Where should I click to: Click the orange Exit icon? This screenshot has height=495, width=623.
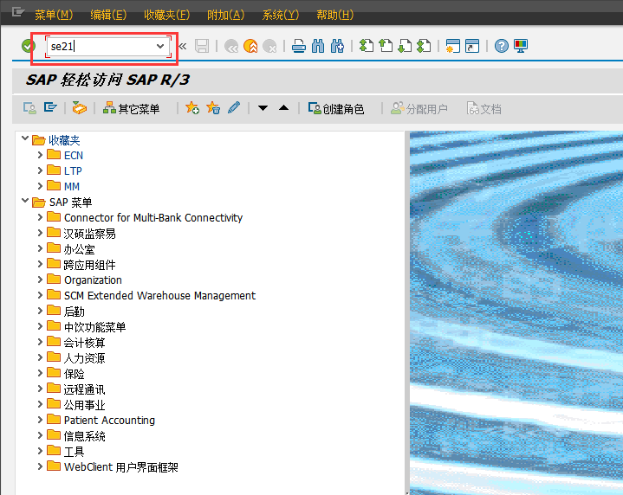pos(250,46)
